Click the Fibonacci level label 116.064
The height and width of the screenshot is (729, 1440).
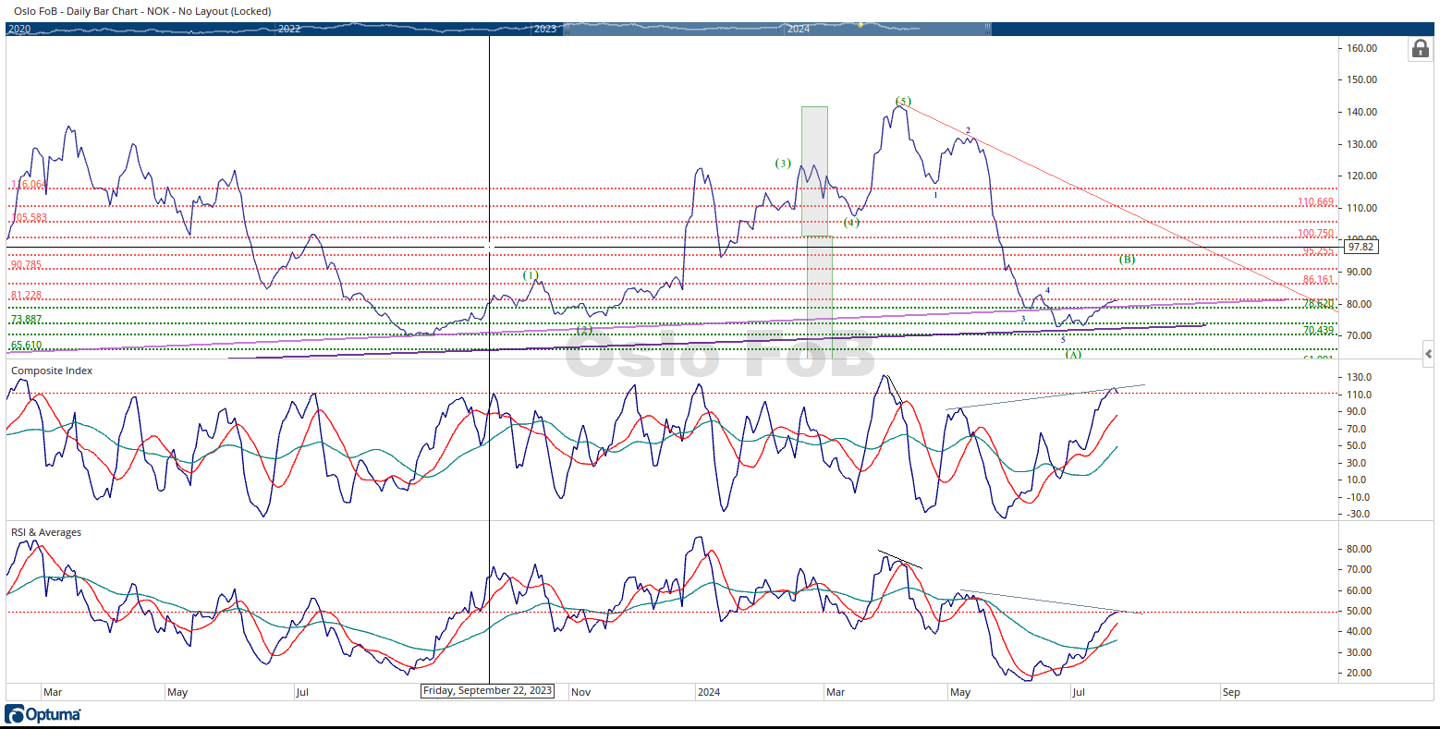[x=29, y=185]
